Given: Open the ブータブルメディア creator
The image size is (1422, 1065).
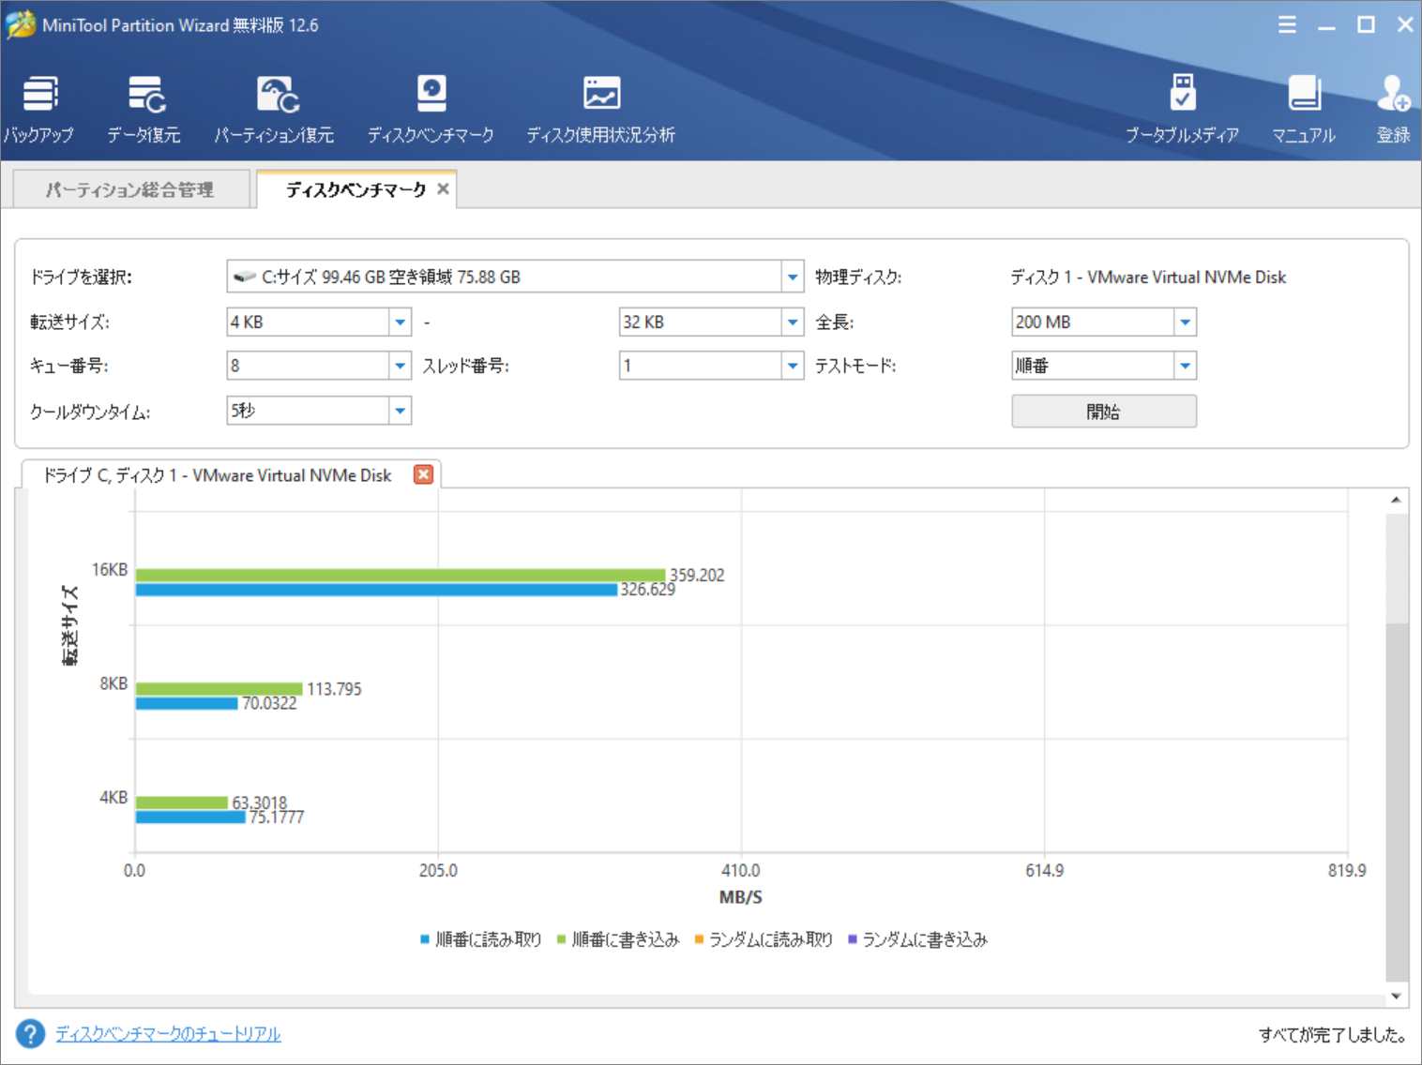Looking at the screenshot, I should pos(1182,105).
